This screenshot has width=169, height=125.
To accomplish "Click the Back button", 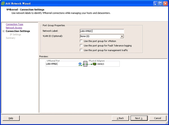I will tap(120, 118).
